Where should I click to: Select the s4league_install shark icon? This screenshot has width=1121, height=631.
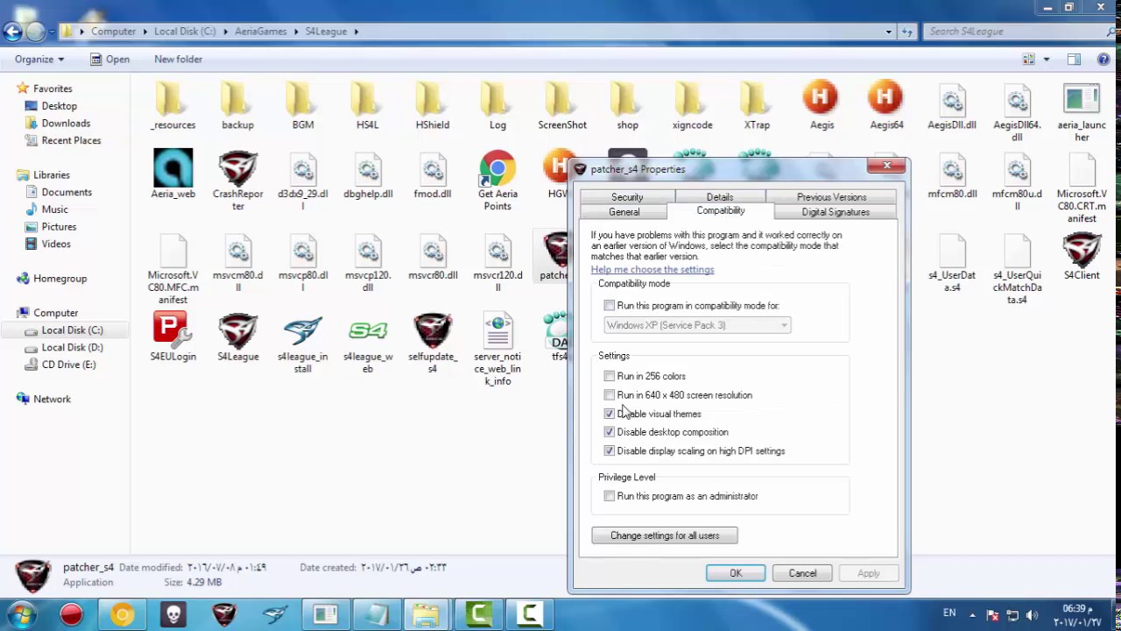pos(303,330)
